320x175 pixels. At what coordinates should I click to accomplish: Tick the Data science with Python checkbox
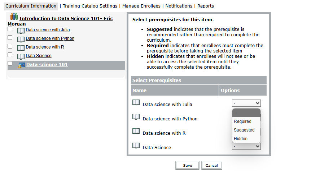click(x=10, y=38)
